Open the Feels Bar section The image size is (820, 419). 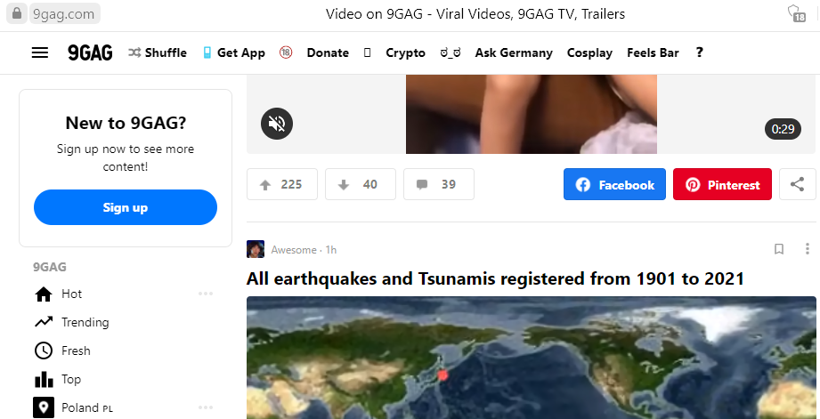coord(653,52)
